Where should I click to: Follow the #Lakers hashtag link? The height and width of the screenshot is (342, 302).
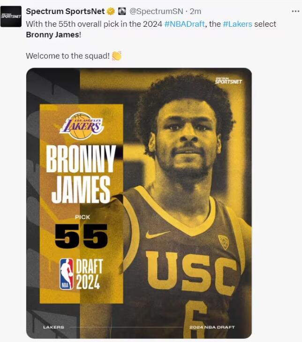[x=237, y=24]
